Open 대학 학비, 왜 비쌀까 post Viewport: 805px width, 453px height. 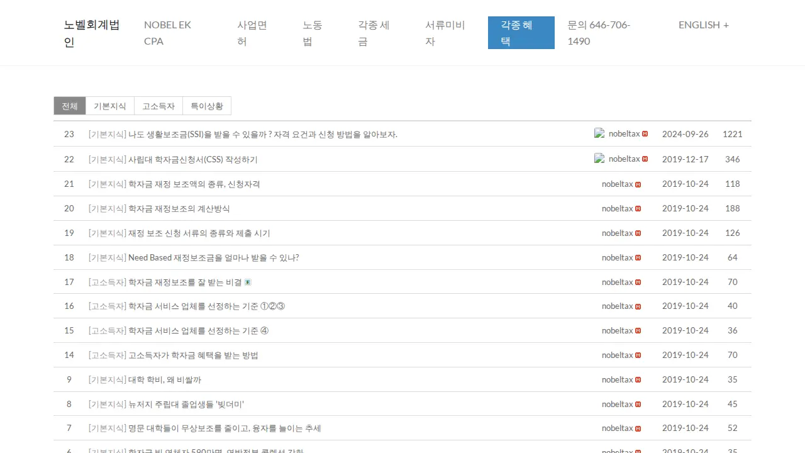[x=165, y=380]
